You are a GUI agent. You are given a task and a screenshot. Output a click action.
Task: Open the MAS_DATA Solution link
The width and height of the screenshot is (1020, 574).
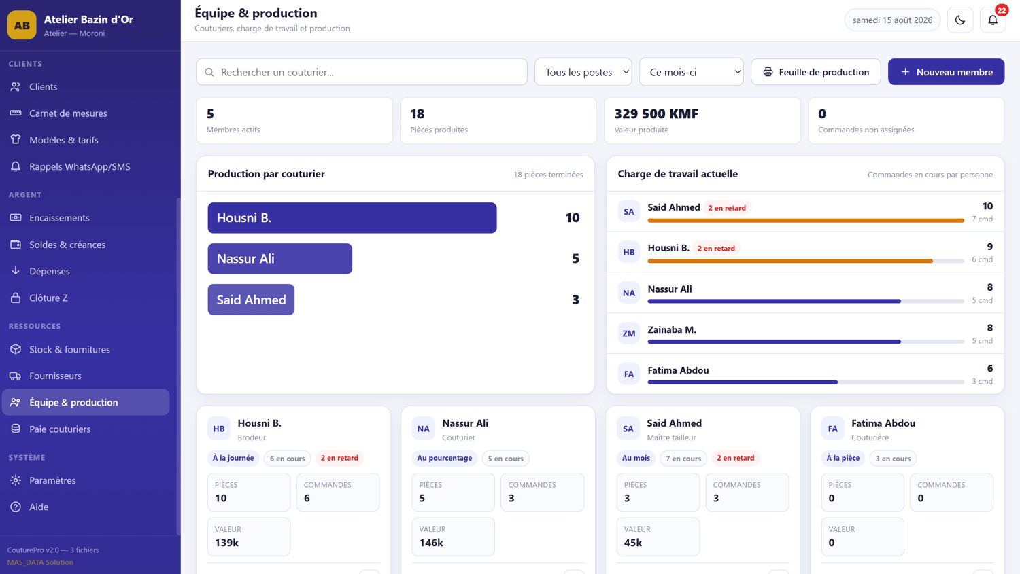coord(40,562)
